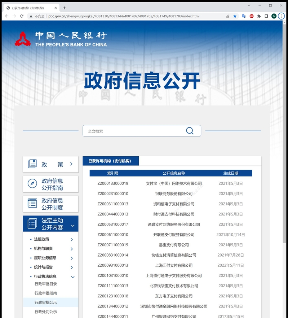Toggle the browser side panel icon
Image resolution: width=288 pixels, height=318 pixels.
266,16
